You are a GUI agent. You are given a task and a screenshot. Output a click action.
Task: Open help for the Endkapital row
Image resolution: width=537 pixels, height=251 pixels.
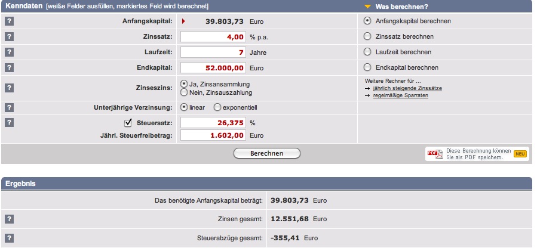coord(9,67)
